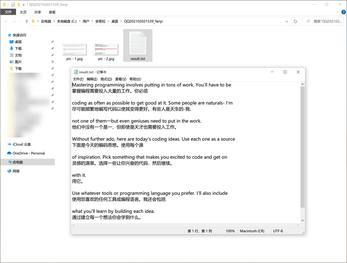Open 图片 in quick access
This screenshot has height=263, width=347.
[16, 62]
